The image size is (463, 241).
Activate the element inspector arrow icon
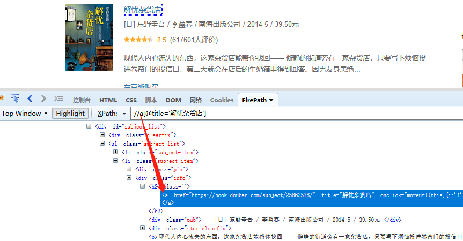point(15,99)
